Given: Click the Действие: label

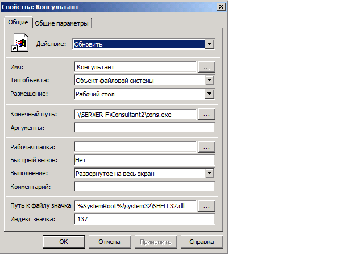Looking at the screenshot, I should pos(51,44).
